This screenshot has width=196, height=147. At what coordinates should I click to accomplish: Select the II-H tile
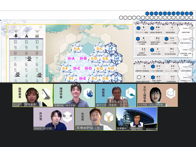click(x=111, y=69)
